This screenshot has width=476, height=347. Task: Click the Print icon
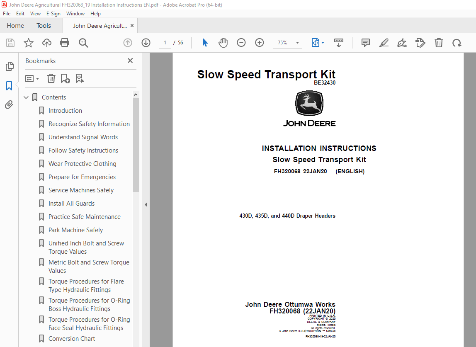65,42
